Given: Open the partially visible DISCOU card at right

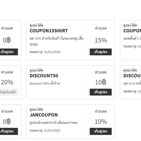Looking at the screenshot, I should pyautogui.click(x=130, y=82).
